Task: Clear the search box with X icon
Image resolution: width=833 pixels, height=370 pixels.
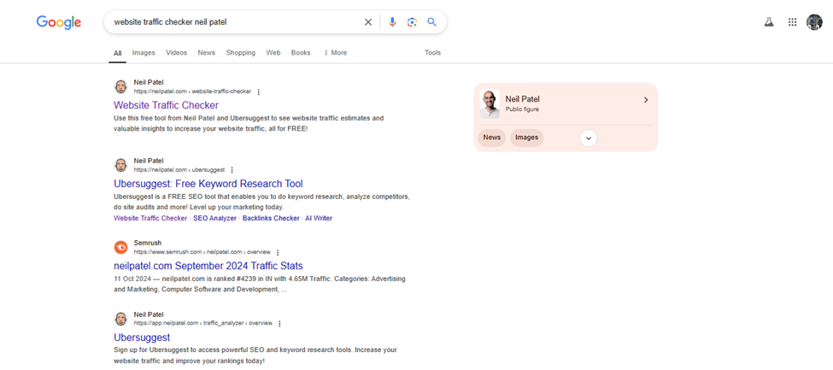Action: [368, 22]
